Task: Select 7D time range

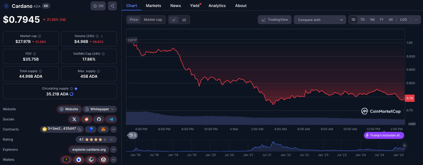Action: [362, 20]
